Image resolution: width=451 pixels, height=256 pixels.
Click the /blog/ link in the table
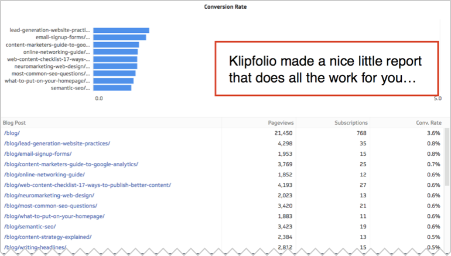[12, 134]
